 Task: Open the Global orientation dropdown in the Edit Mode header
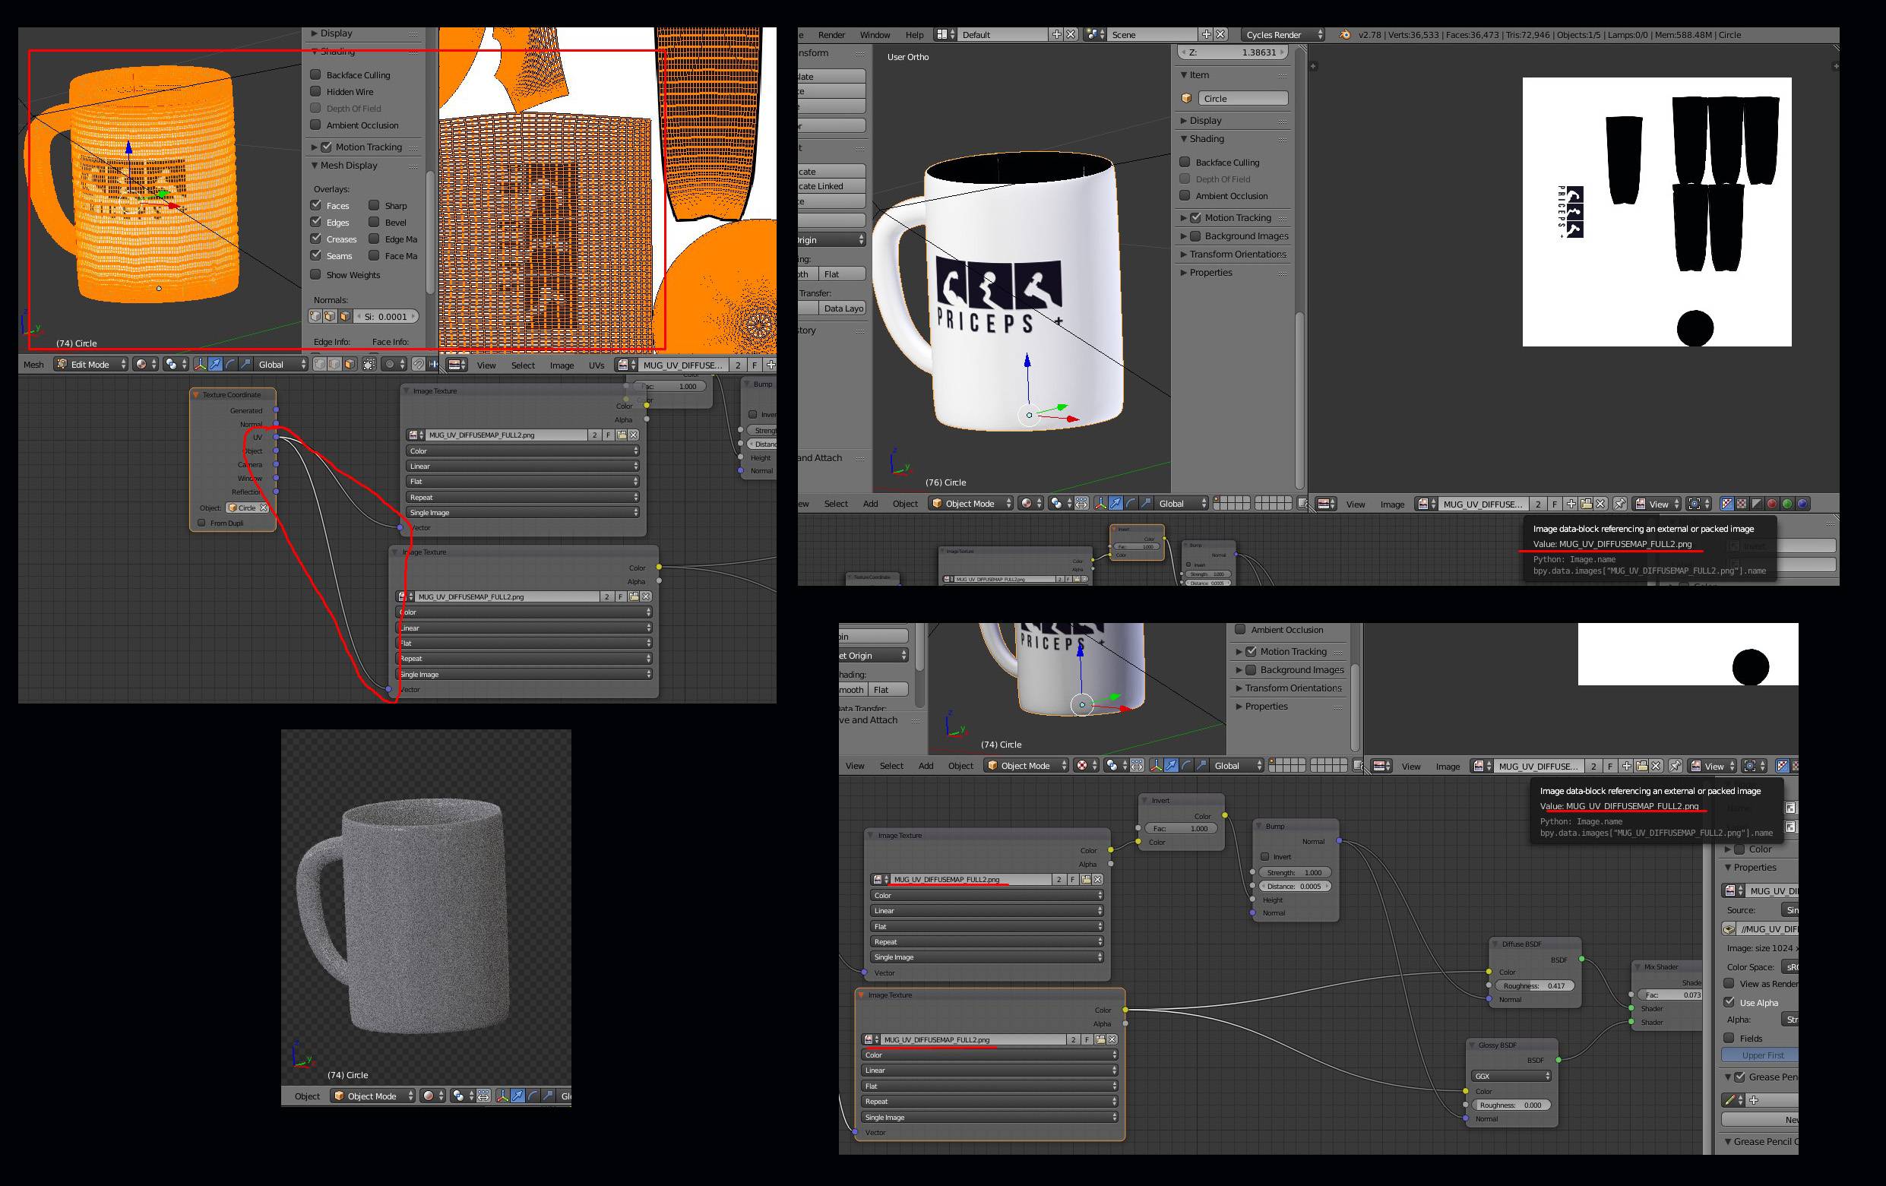[281, 364]
